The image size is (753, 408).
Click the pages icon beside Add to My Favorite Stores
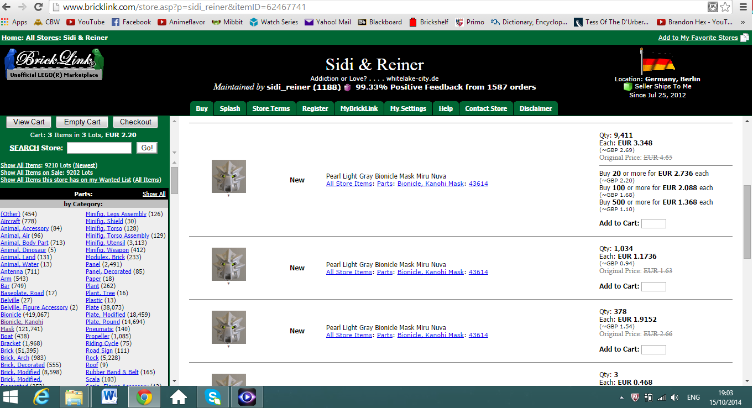coord(745,38)
